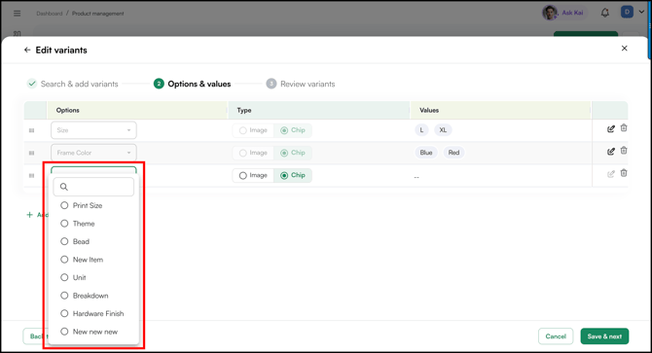Click the dropdown search input field

pyautogui.click(x=93, y=187)
